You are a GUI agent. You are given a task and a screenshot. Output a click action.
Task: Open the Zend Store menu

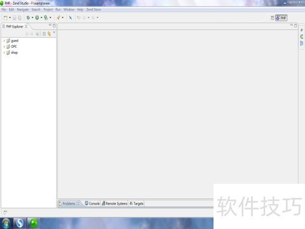(x=93, y=10)
